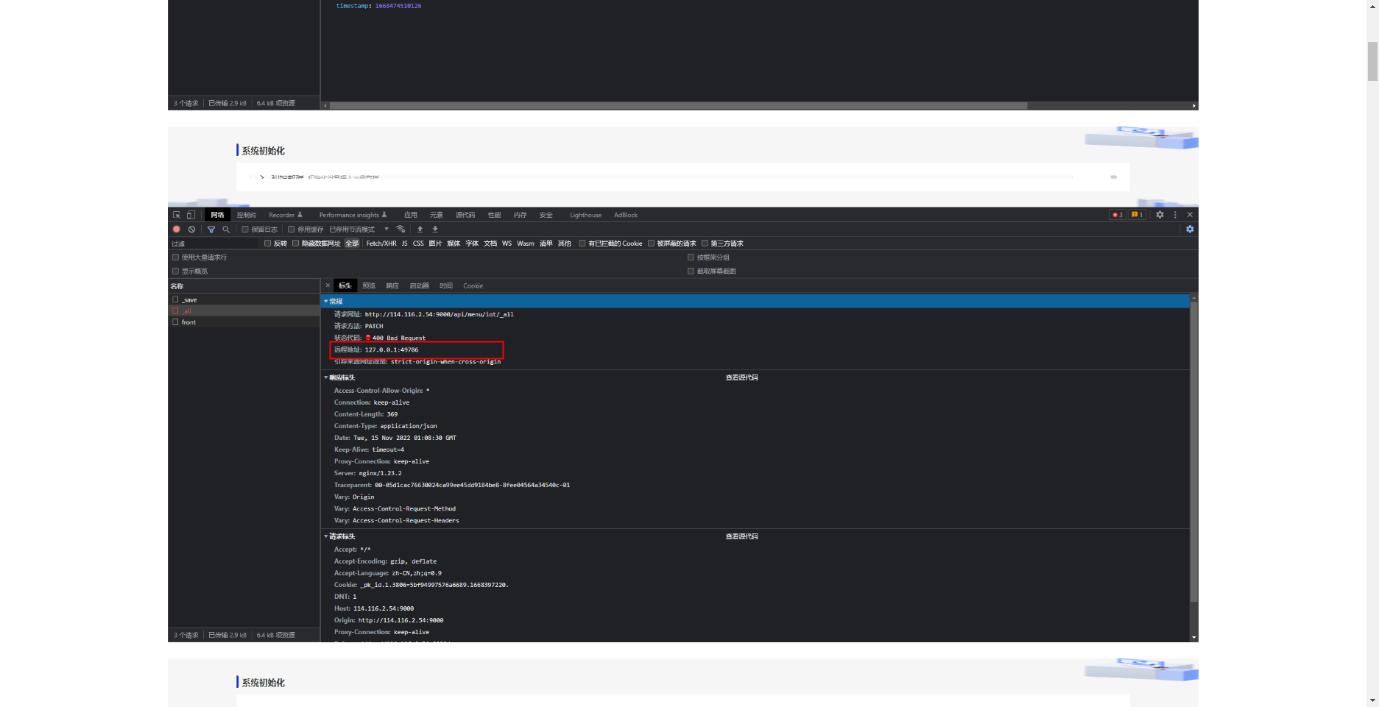
Task: Open search in network panel
Action: (x=226, y=229)
